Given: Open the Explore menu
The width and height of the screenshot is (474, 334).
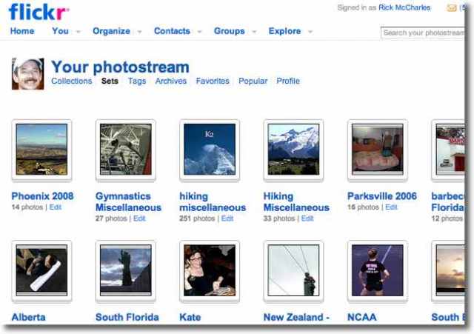Looking at the screenshot, I should [x=284, y=31].
